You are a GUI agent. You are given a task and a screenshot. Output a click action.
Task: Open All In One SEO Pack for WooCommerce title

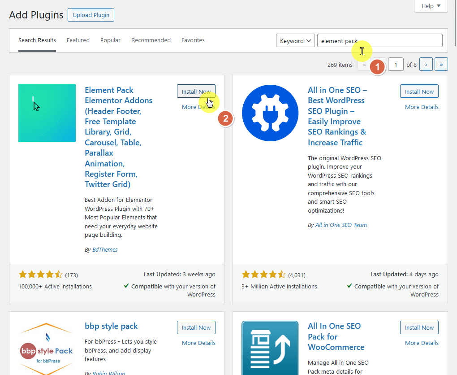336,336
